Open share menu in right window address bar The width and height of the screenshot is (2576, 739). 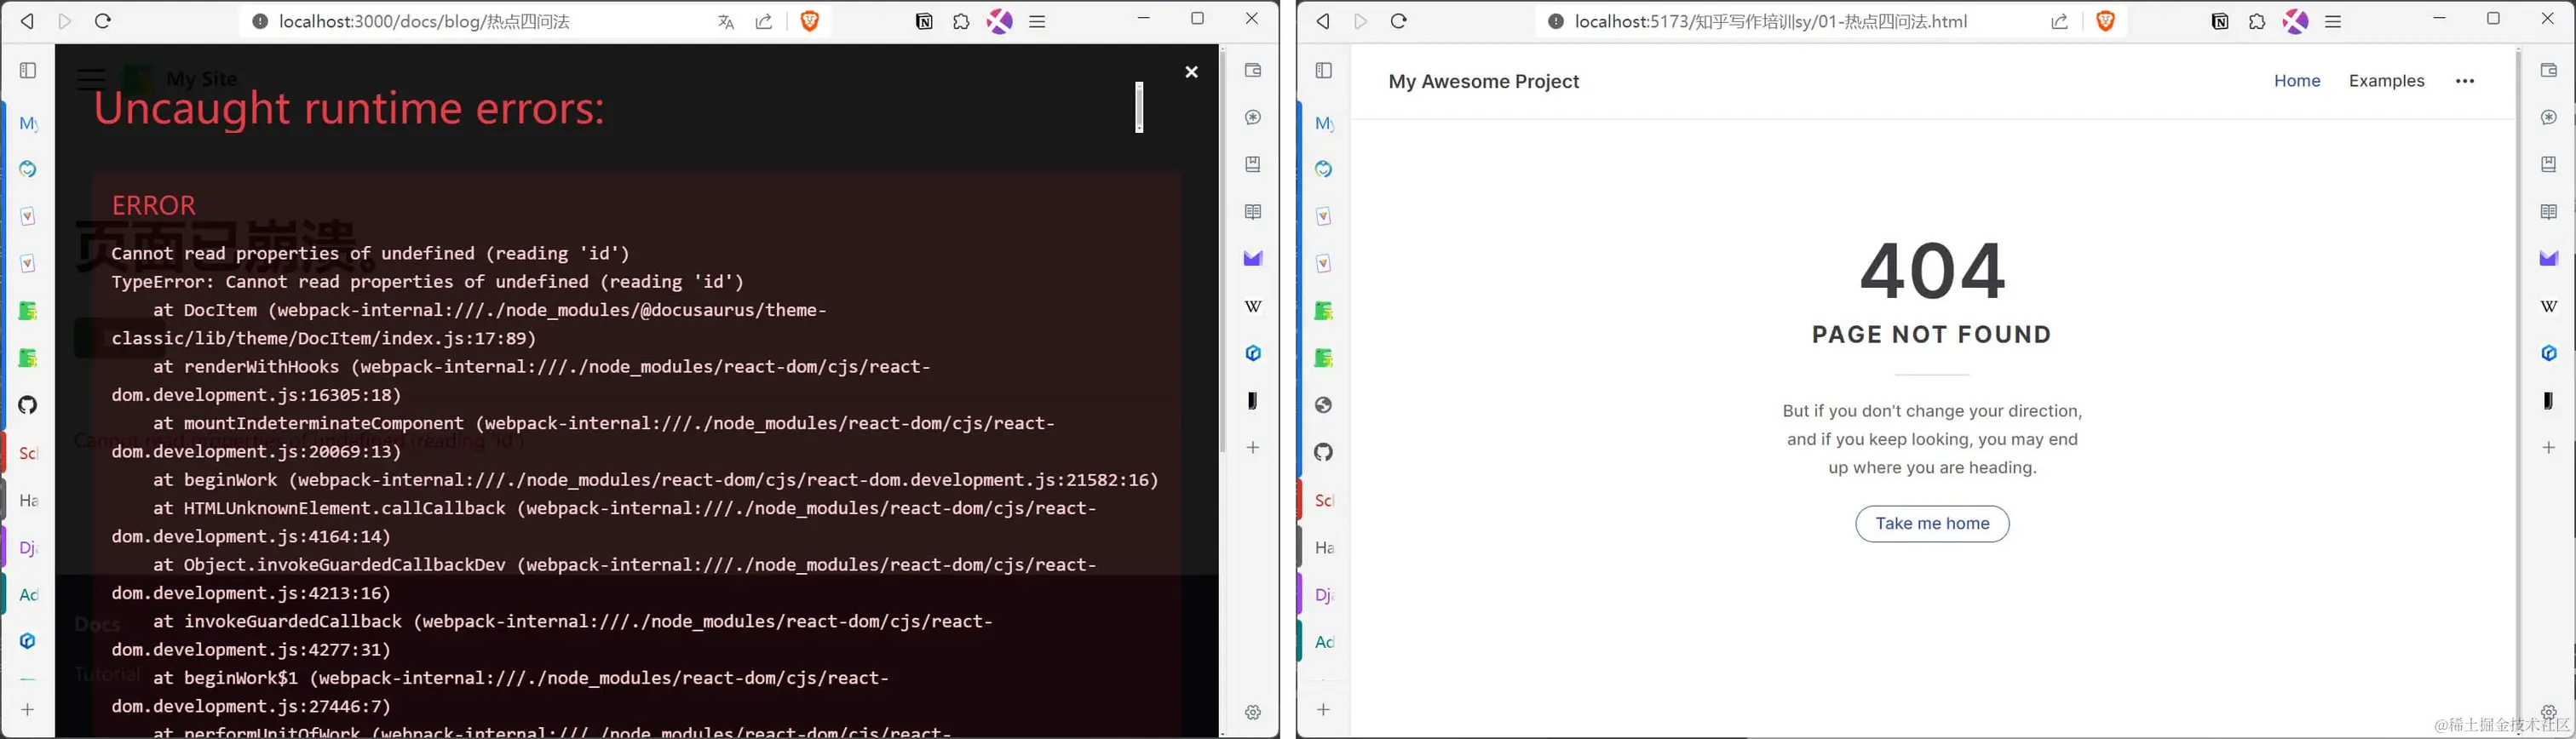point(2060,22)
